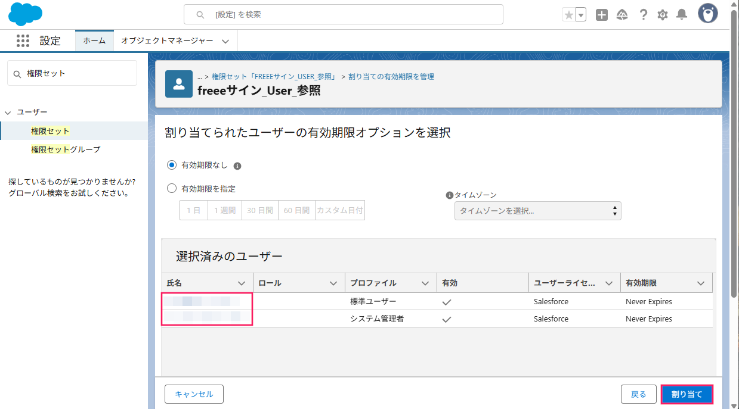Open the help question mark icon
The height and width of the screenshot is (409, 739).
pos(643,15)
